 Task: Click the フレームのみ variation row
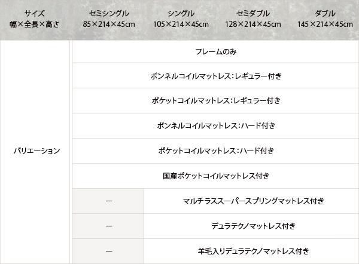(x=215, y=51)
